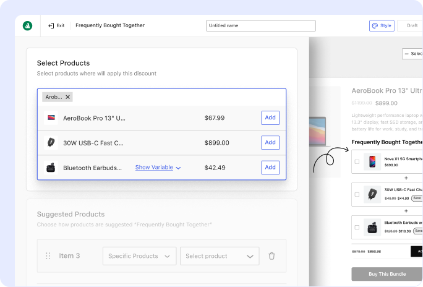Click the USB-C charger thumbnail in list

[x=51, y=142]
